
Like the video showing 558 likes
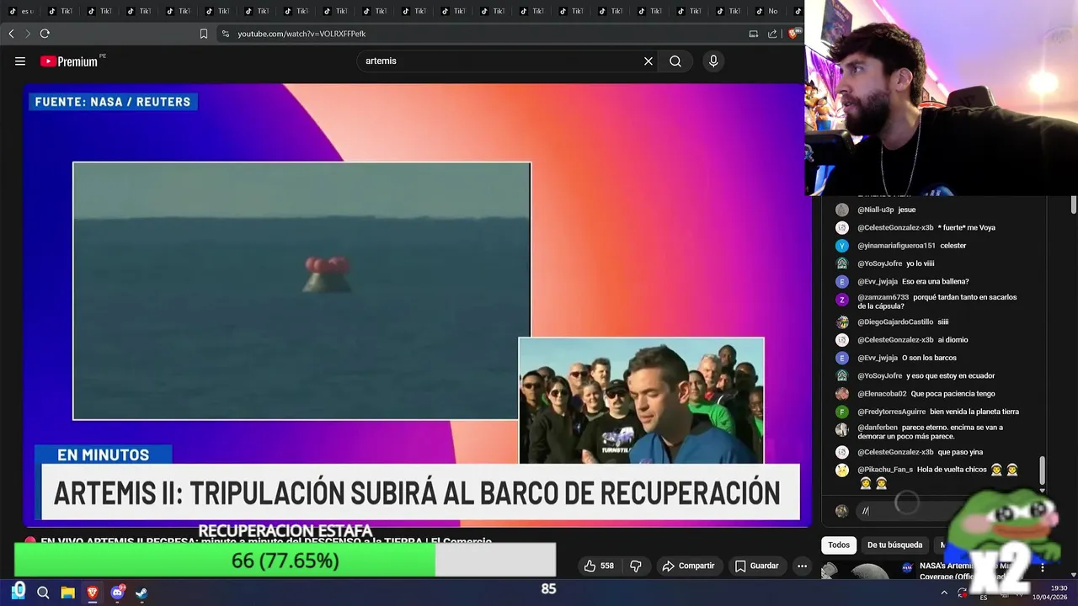[599, 566]
